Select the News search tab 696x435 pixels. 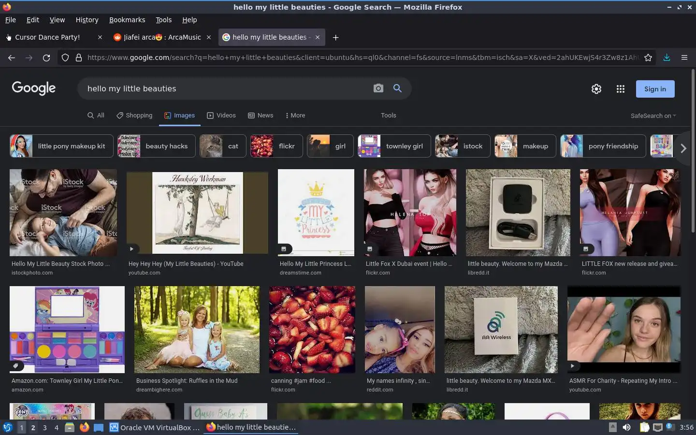261,116
